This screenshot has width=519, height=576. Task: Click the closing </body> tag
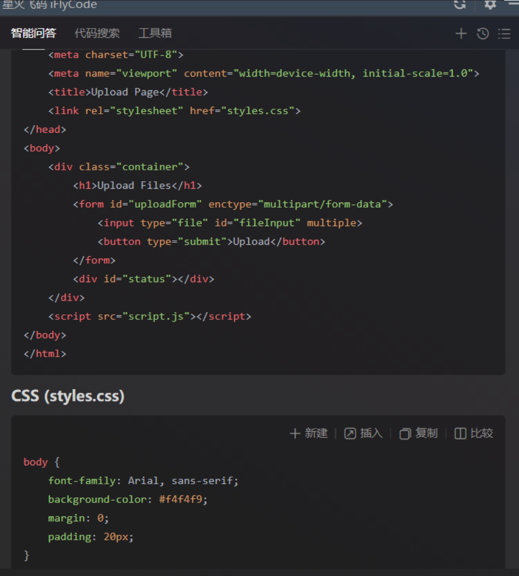pos(45,335)
